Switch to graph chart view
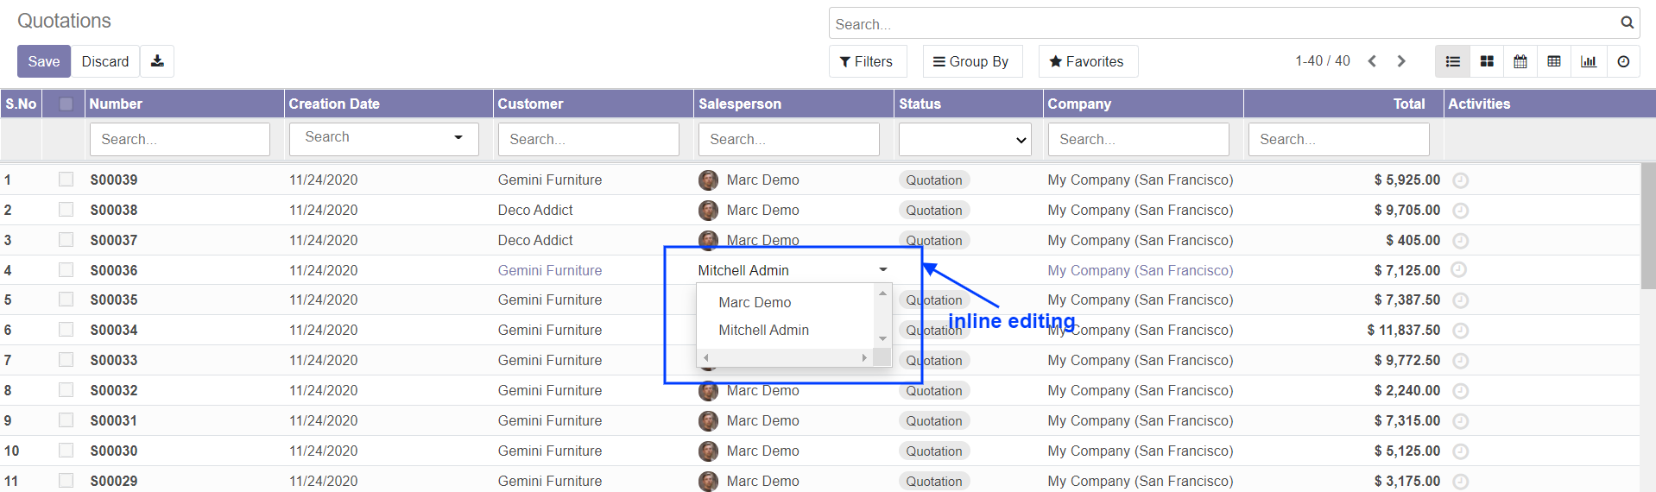1656x492 pixels. tap(1589, 61)
